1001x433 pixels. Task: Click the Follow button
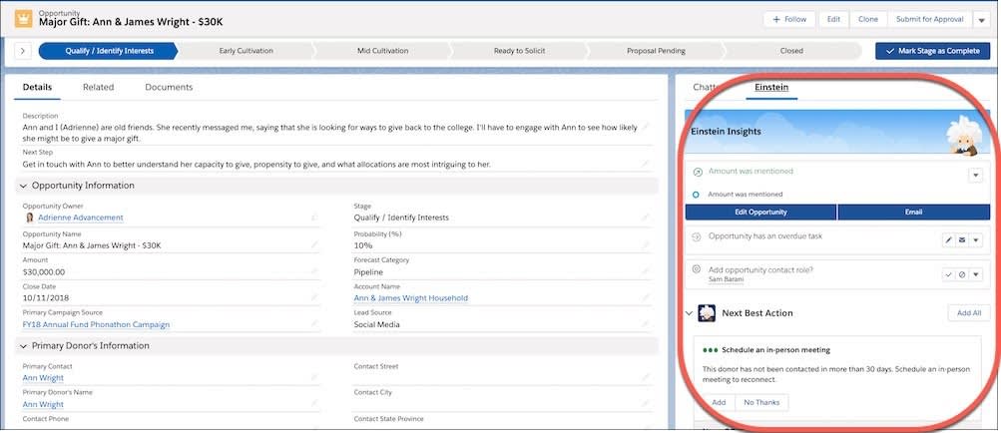(x=789, y=20)
